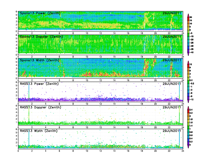Screen dimensions: 210x162
Task: Click hour 22 tick under RASS13 Power panel
Action: (169, 104)
